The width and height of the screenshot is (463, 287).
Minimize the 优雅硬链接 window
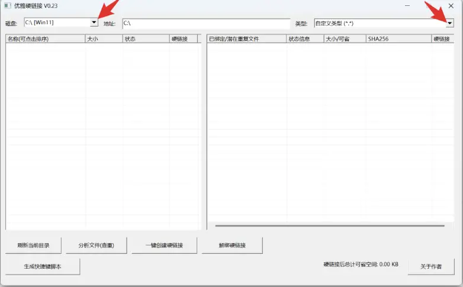click(x=407, y=5)
